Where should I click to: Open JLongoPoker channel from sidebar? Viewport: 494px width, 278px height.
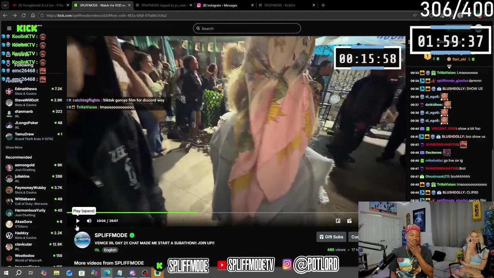[34, 125]
